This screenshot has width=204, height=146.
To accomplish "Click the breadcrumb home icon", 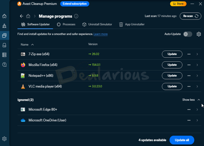I will point(28,16).
